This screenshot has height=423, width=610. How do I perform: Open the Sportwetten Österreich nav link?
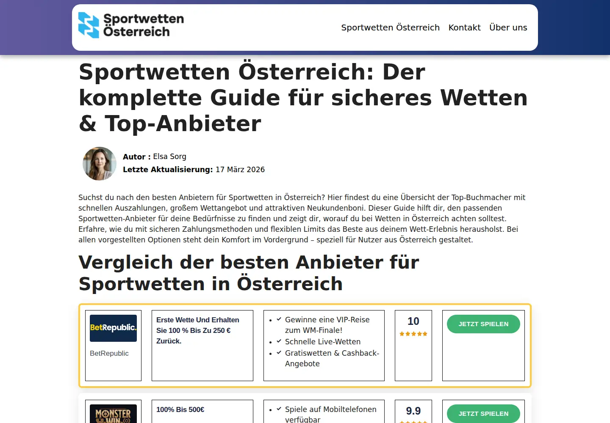coord(390,27)
